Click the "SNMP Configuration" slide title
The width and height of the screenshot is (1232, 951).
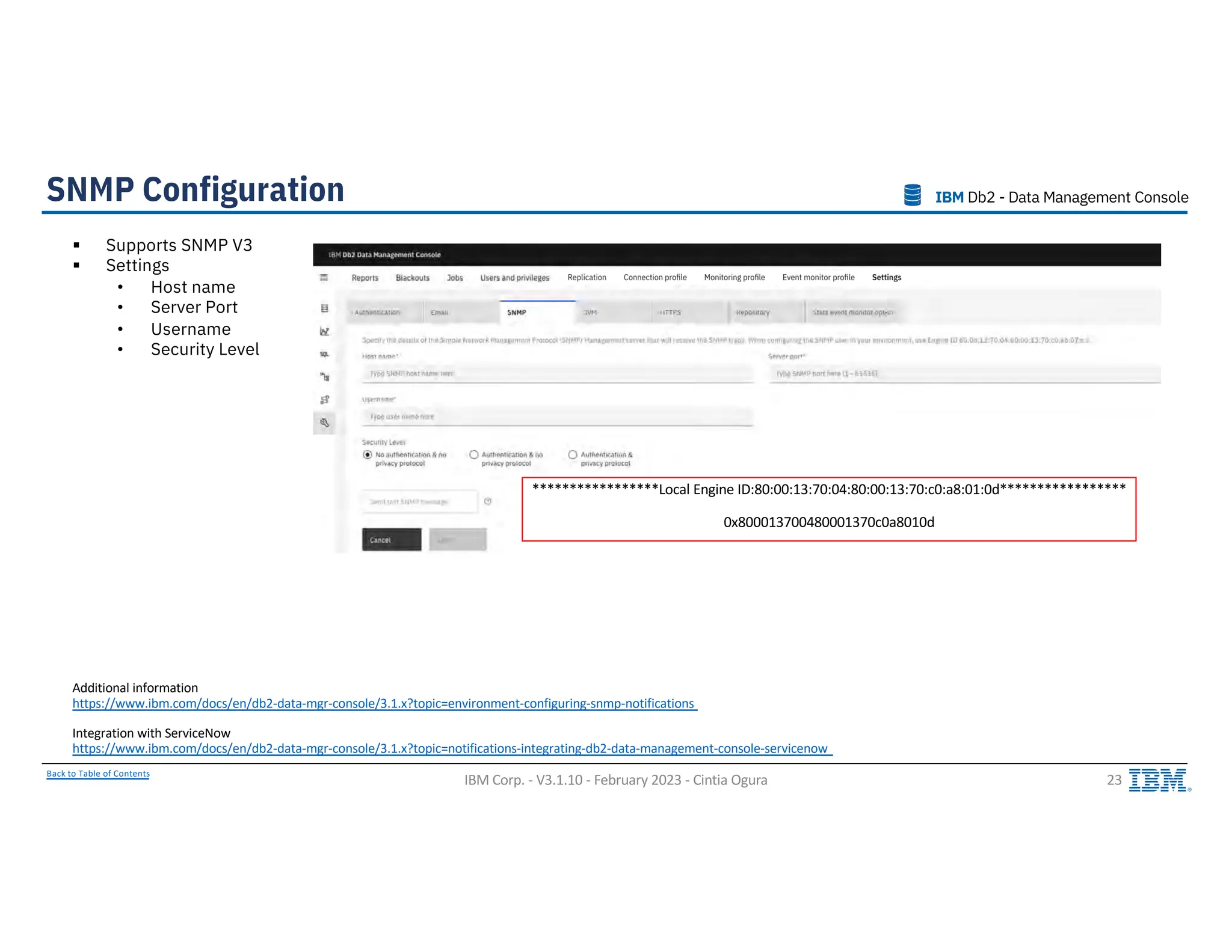point(196,190)
